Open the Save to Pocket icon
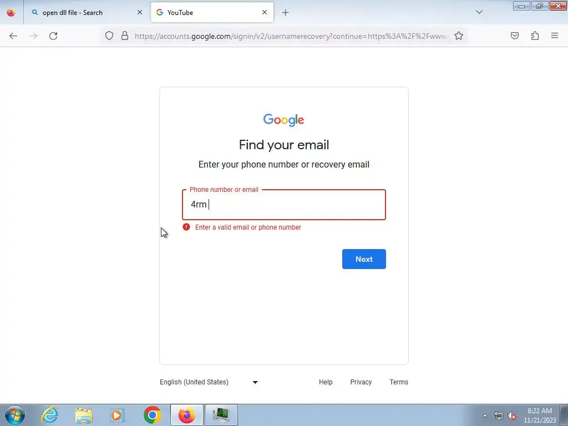The image size is (568, 426). click(x=514, y=35)
